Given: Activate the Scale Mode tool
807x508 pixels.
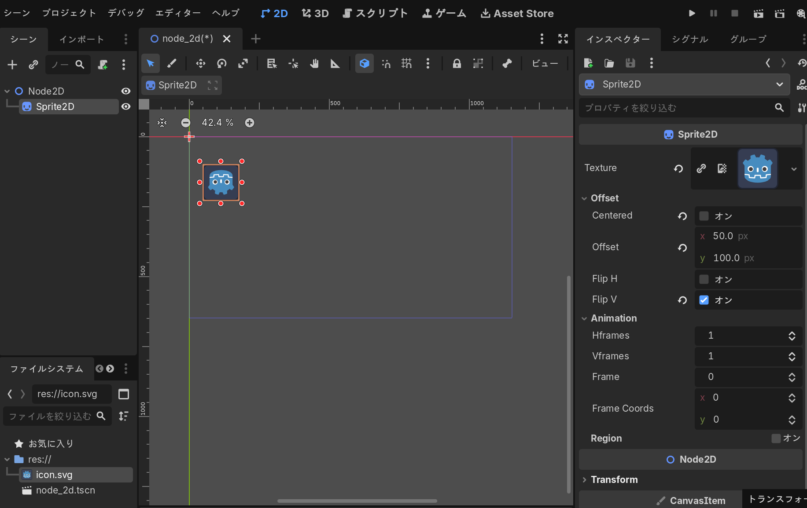Looking at the screenshot, I should click(x=243, y=63).
